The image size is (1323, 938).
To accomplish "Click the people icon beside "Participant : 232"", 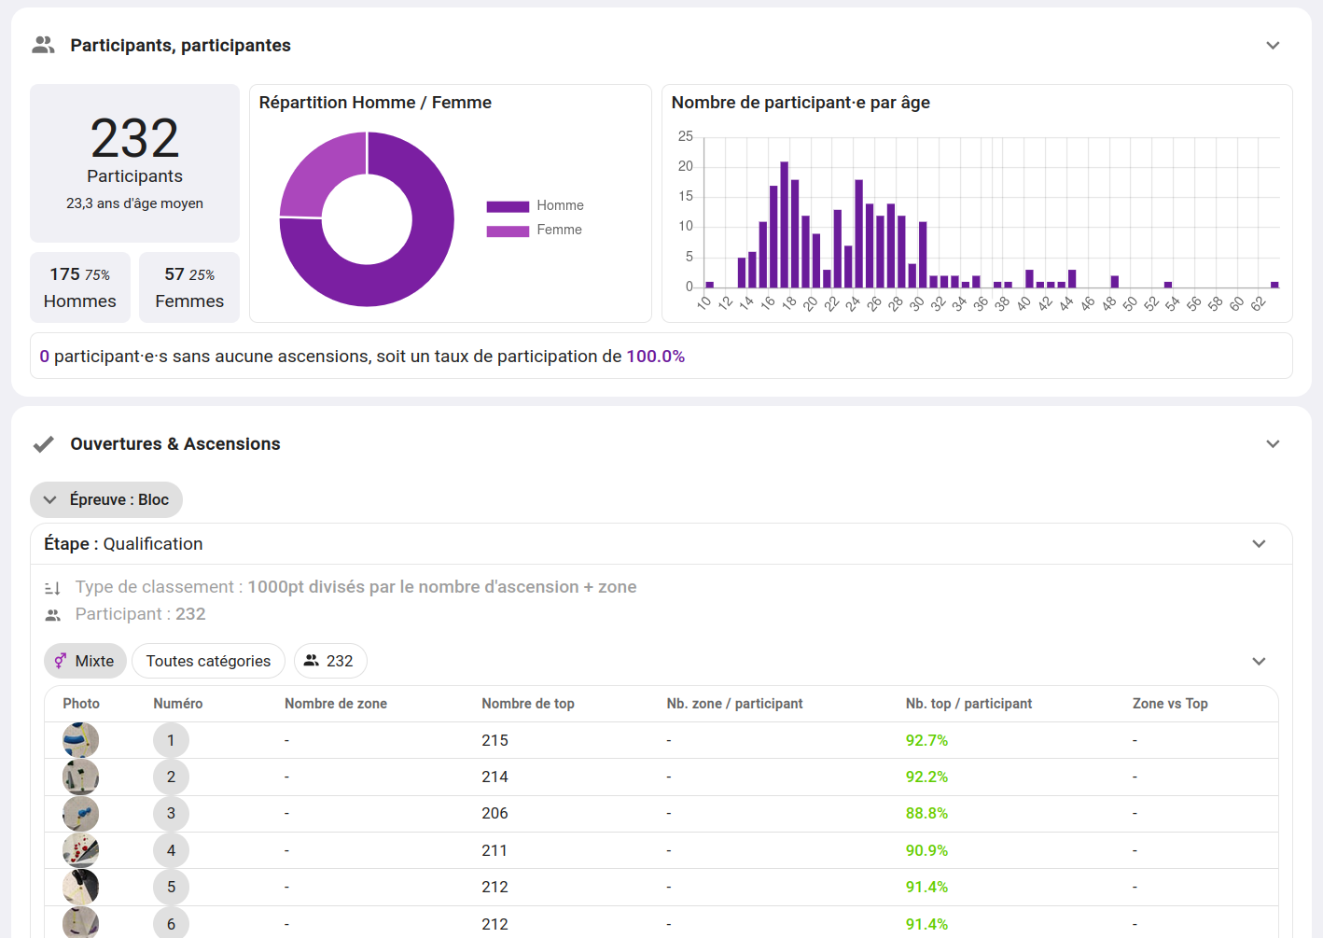I will coord(53,613).
